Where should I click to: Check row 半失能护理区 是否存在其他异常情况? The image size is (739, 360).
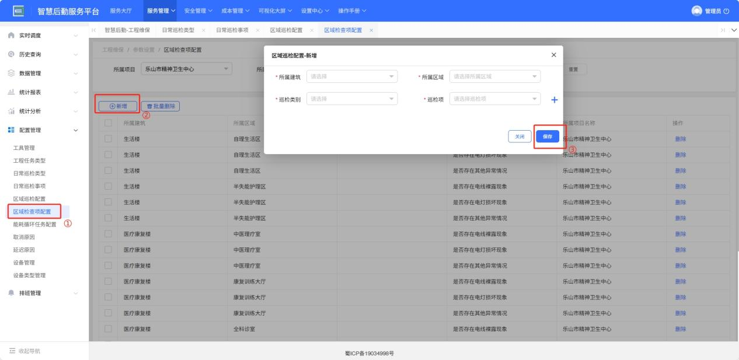click(x=108, y=218)
